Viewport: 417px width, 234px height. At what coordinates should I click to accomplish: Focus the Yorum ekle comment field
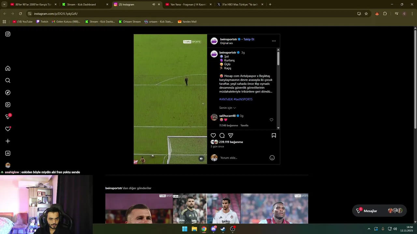pos(244,158)
